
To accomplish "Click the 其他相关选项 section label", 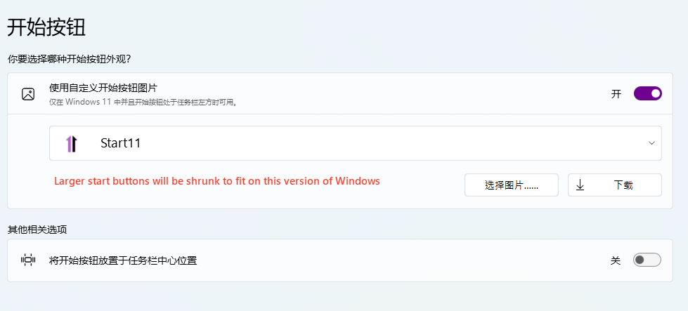I will coord(37,230).
